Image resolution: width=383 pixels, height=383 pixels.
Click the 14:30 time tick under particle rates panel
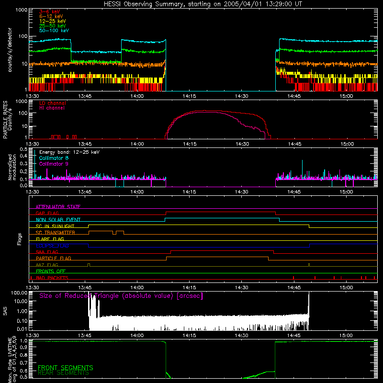tap(242, 144)
